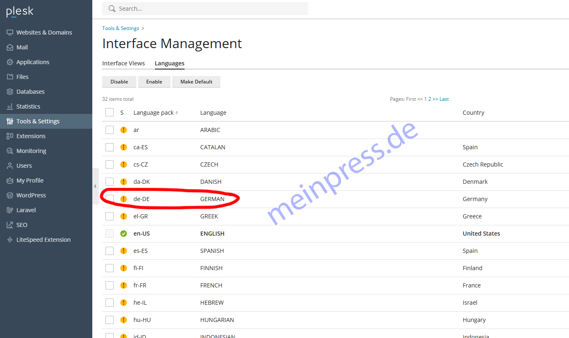The image size is (569, 338).
Task: Click into the Search field
Action: click(210, 9)
